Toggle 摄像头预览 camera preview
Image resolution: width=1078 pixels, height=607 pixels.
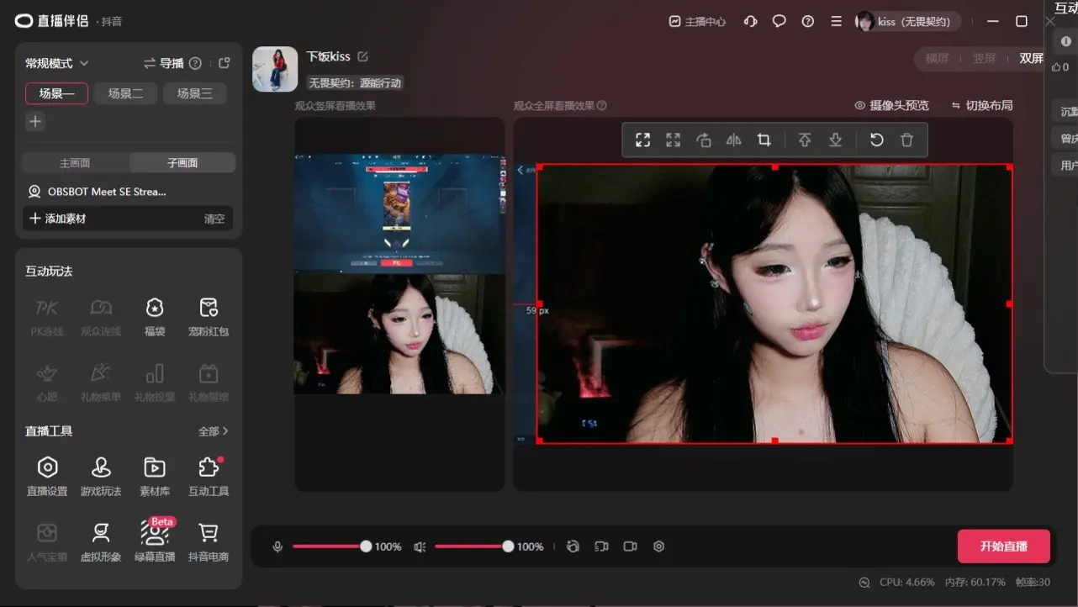point(891,105)
